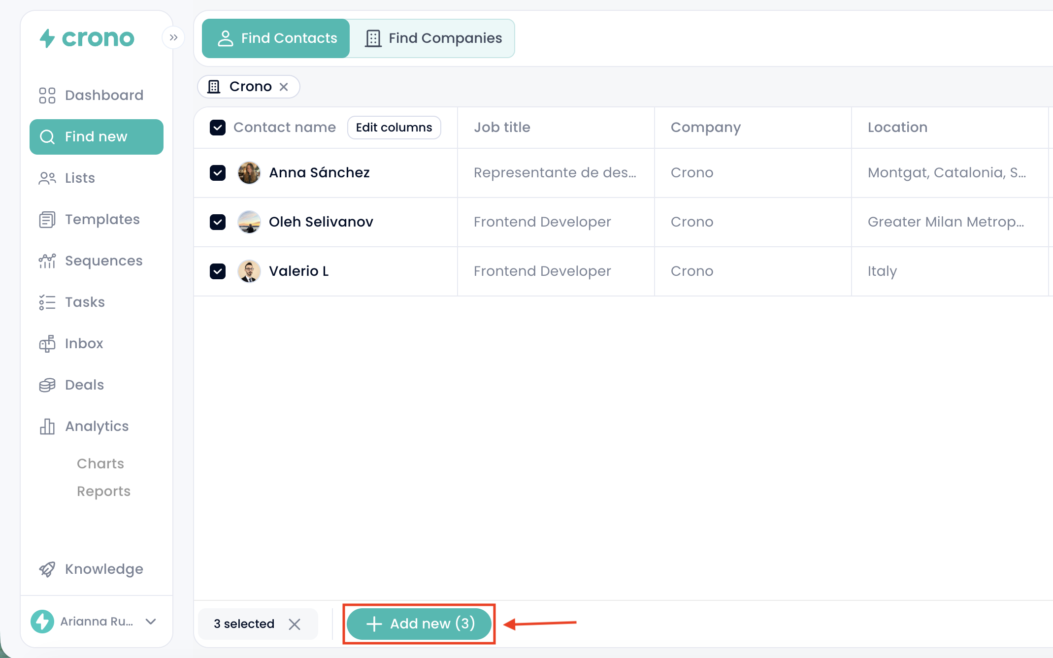Image resolution: width=1053 pixels, height=658 pixels.
Task: Clear the 3 selected contacts with the X
Action: [x=295, y=625]
